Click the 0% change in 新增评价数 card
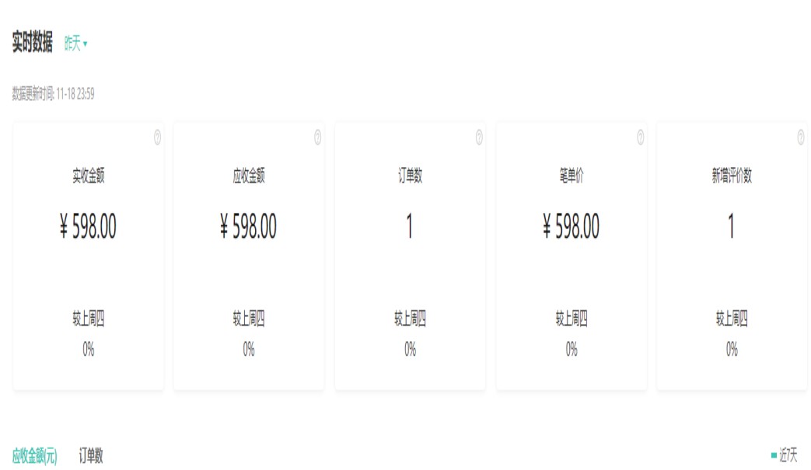Screen dimensions: 811x470 tap(732, 350)
